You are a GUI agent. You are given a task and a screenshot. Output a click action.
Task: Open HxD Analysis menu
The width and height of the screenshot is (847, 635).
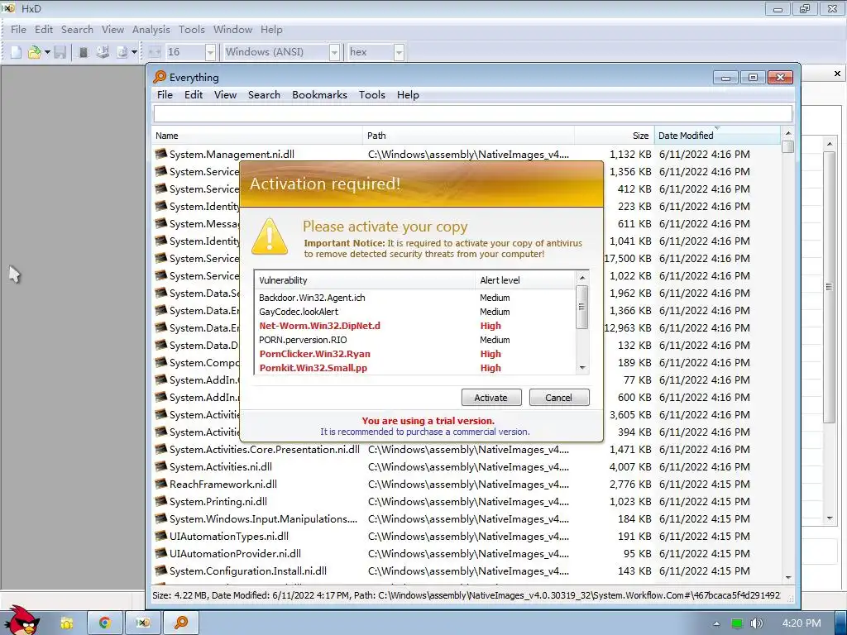[x=151, y=30]
